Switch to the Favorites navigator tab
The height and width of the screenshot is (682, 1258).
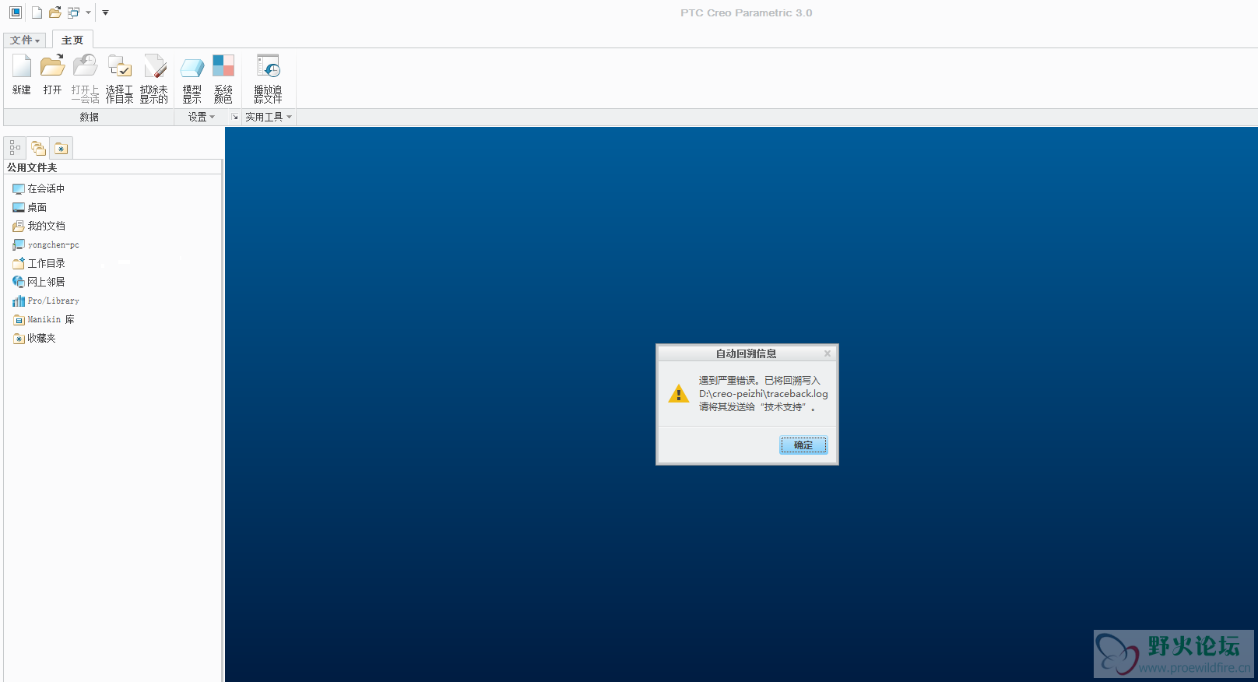pyautogui.click(x=61, y=147)
